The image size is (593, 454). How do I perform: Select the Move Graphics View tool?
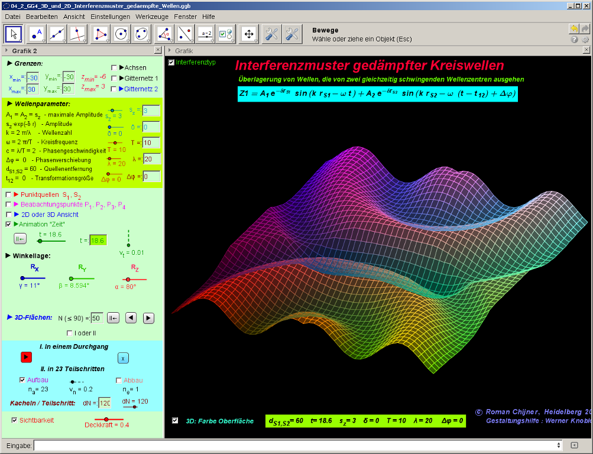pos(249,34)
